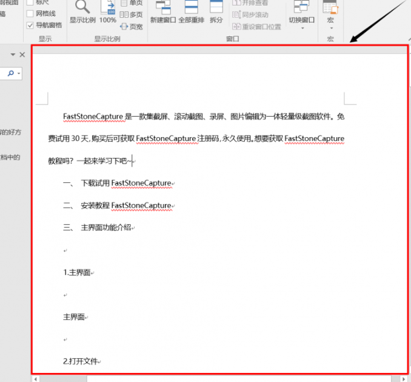Toggle the 标尺 ruler checkbox
The height and width of the screenshot is (382, 411).
pyautogui.click(x=30, y=2)
